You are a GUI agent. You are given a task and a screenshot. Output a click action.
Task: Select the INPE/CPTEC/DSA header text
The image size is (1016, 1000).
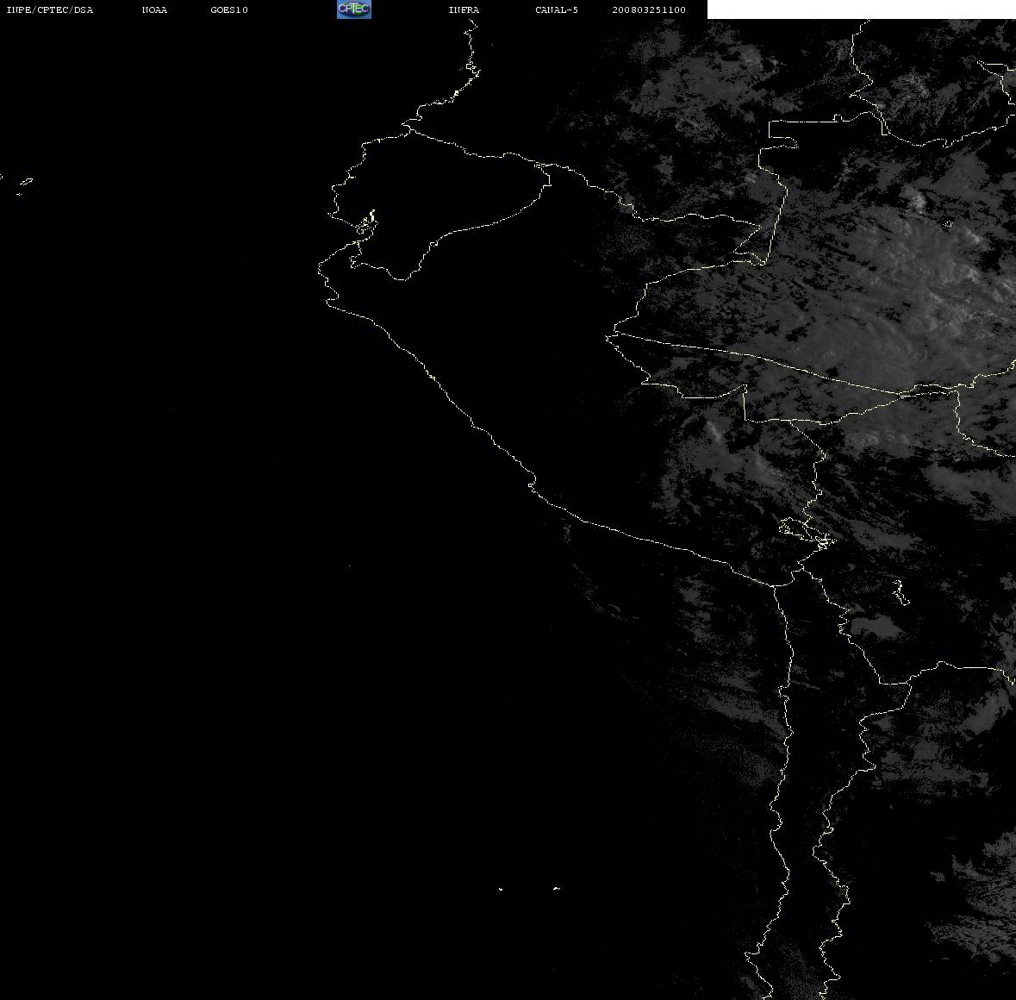[50, 9]
